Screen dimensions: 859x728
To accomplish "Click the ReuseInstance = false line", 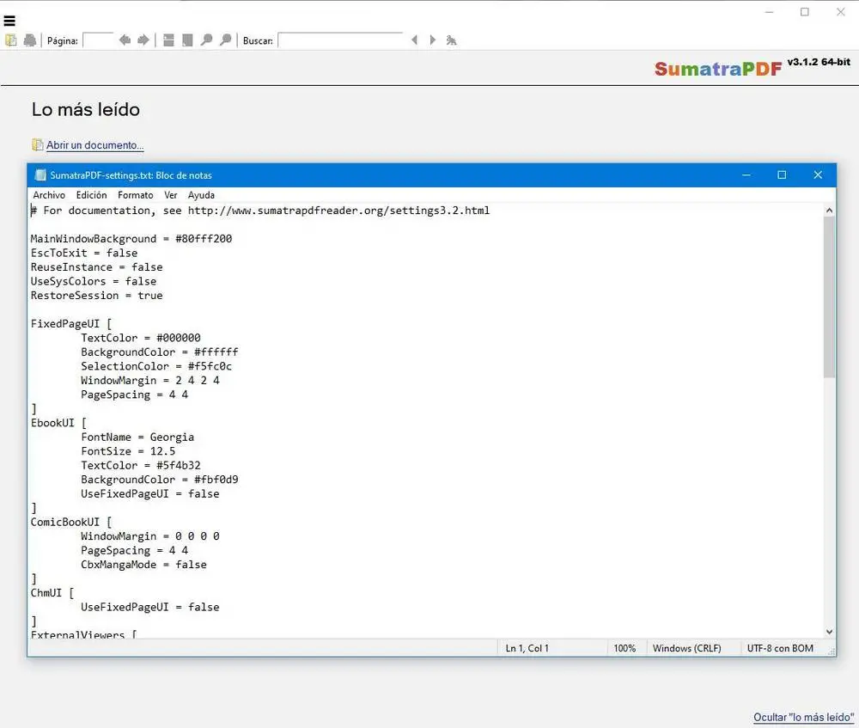I will tap(97, 267).
